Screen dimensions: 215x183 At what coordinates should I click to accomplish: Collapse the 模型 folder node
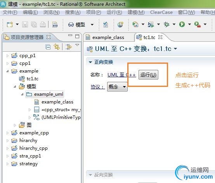click(x=15, y=86)
